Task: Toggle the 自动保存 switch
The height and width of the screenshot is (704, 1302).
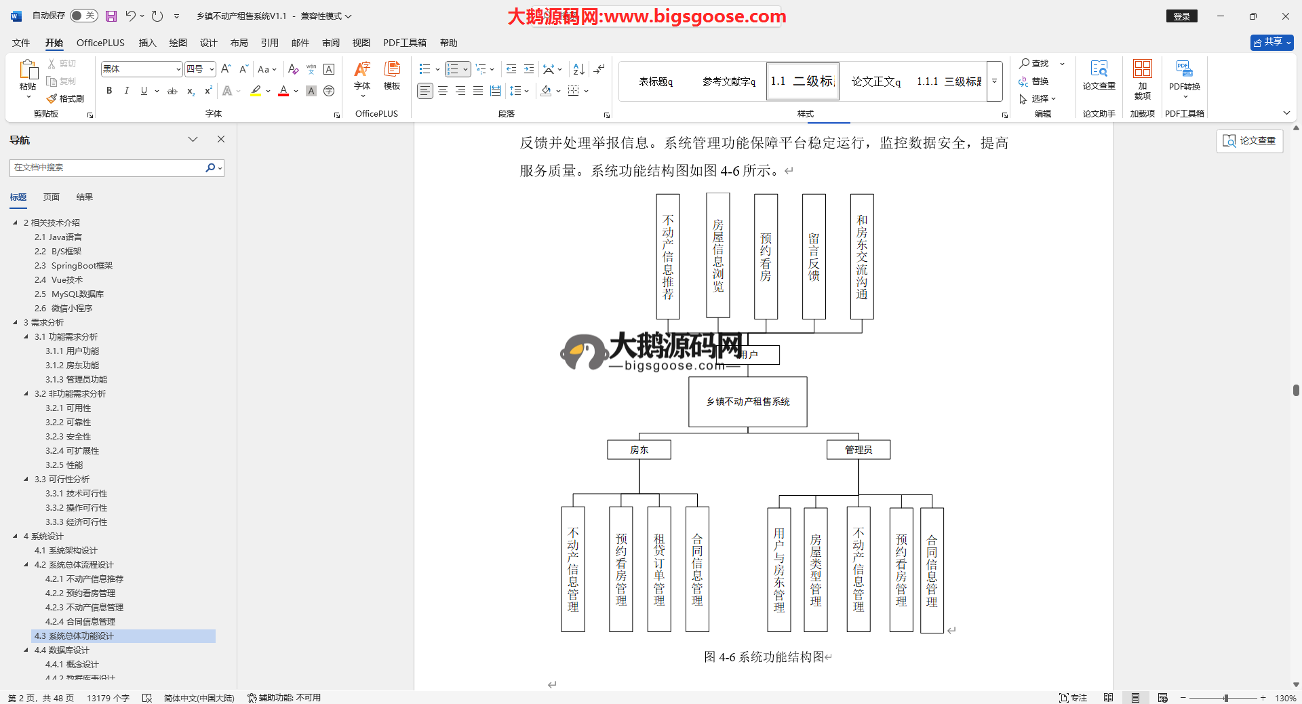Action: (x=83, y=16)
